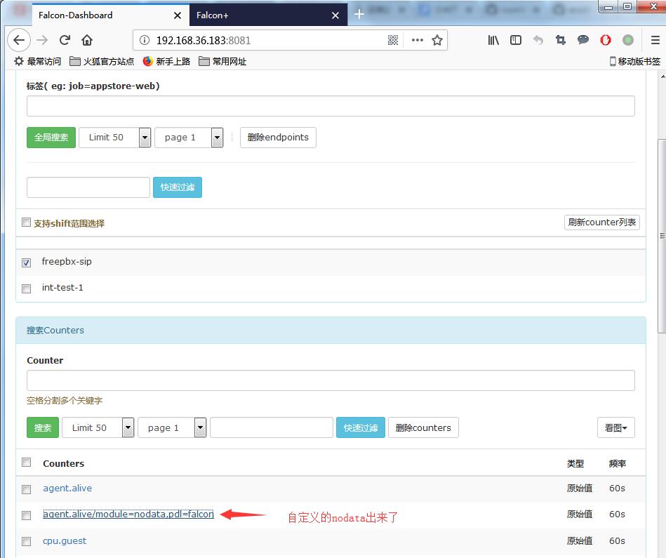Toggle the sidebar view icon
This screenshot has width=666, height=558.
[x=516, y=40]
